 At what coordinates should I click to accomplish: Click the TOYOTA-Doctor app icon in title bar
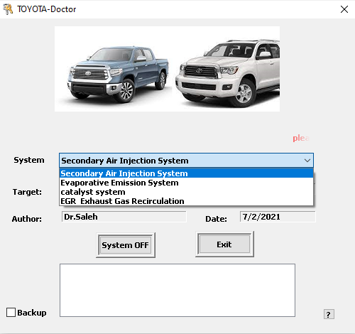(8, 9)
